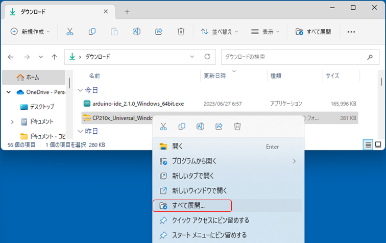Add a new tab with plus button
386x243 pixels.
coord(127,11)
